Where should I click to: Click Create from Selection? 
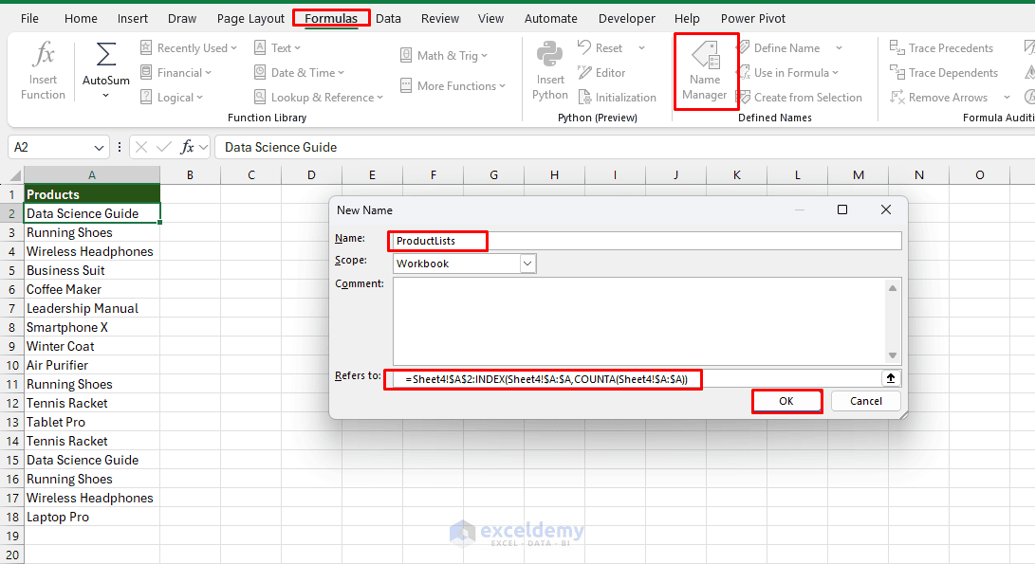(800, 97)
